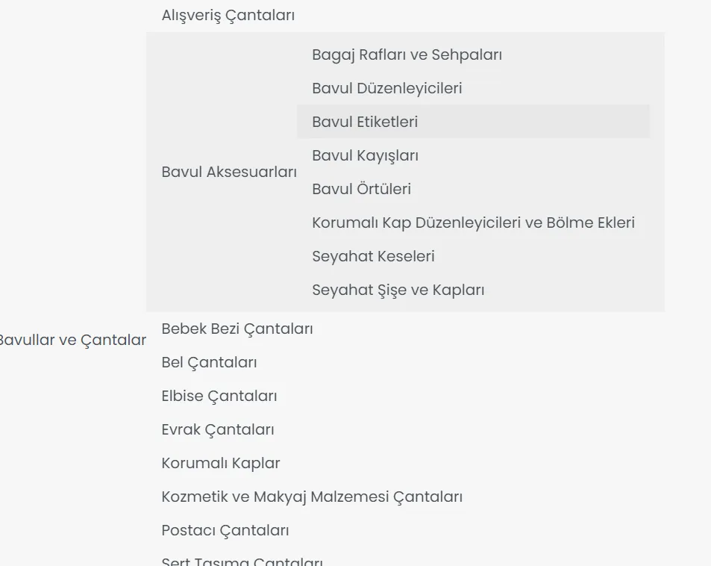Choose Bavul Örtüleri from the submenu
Image resolution: width=711 pixels, height=566 pixels.
click(361, 189)
